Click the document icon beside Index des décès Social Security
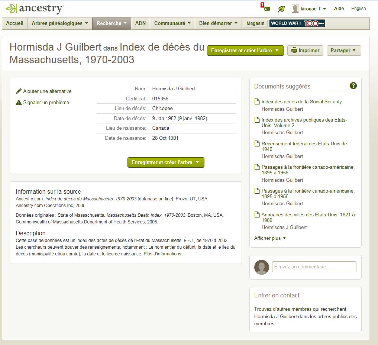Viewport: 378px width, 345px height. tap(257, 101)
